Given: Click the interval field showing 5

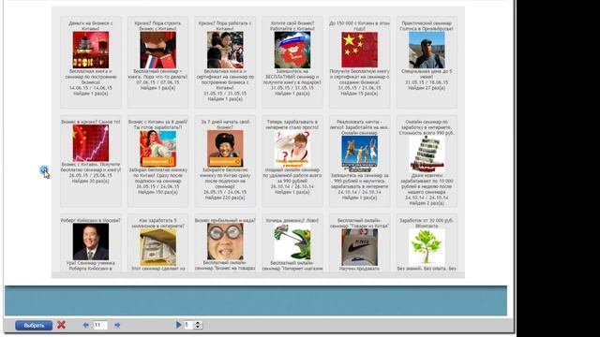Looking at the screenshot, I should 188,325.
